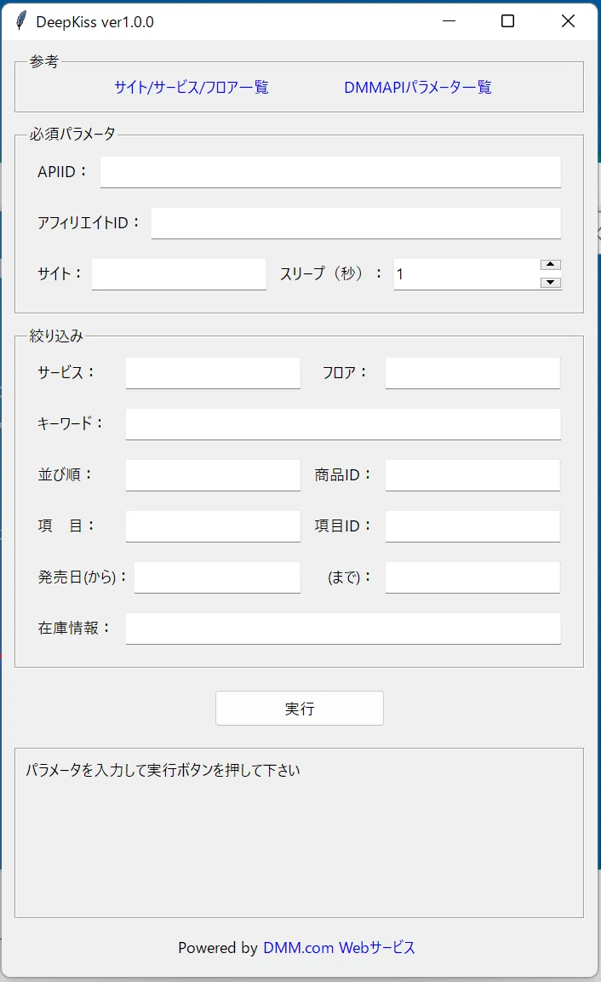Focus the キーワード text box
Screen dimensions: 601x982
tap(343, 424)
